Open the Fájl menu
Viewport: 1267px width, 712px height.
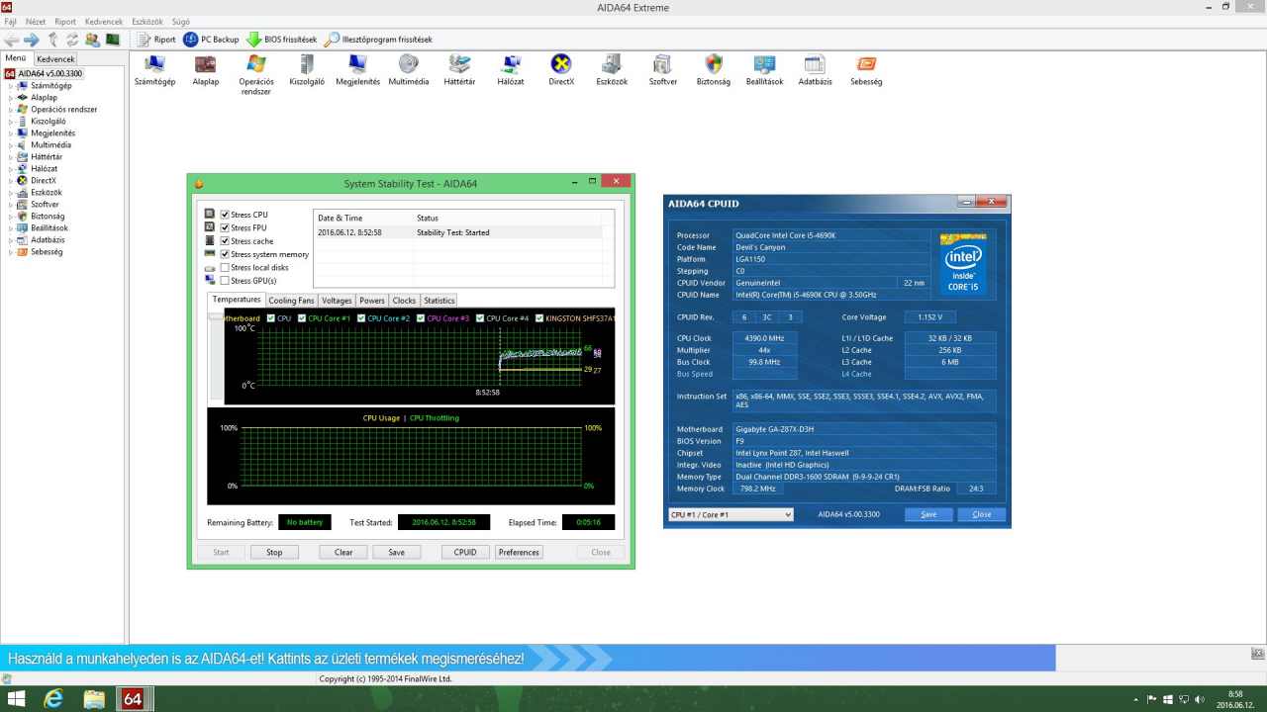[11, 21]
